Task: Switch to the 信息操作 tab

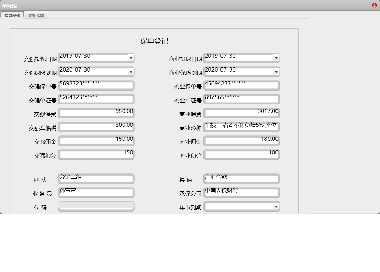Action: coord(12,16)
